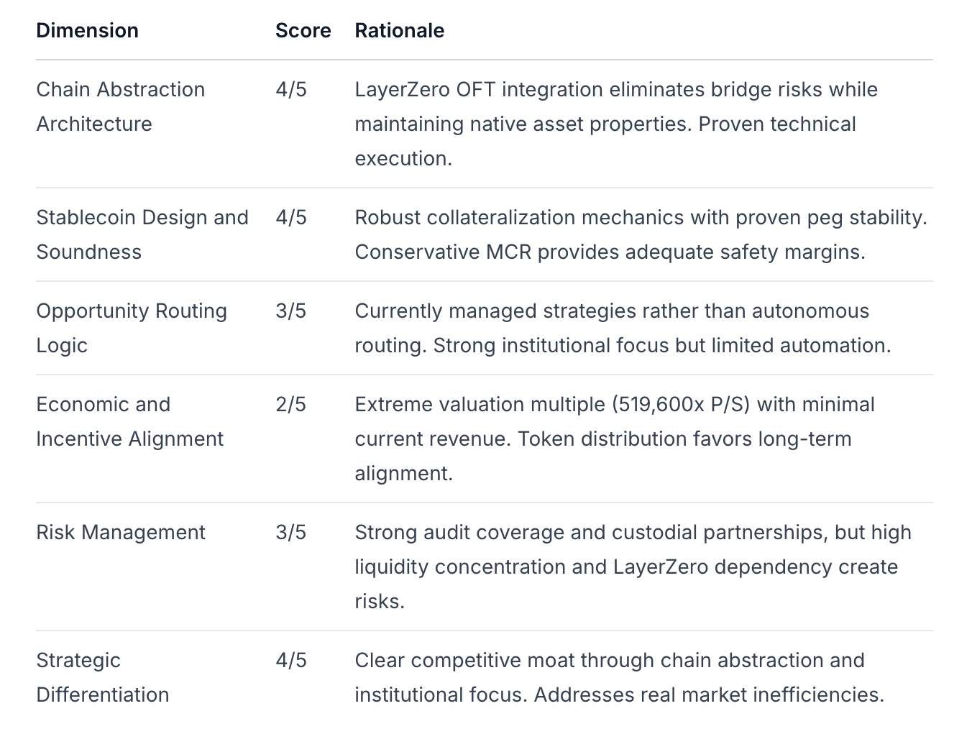972x729 pixels.
Task: Click the Rationale column header
Action: pyautogui.click(x=400, y=30)
